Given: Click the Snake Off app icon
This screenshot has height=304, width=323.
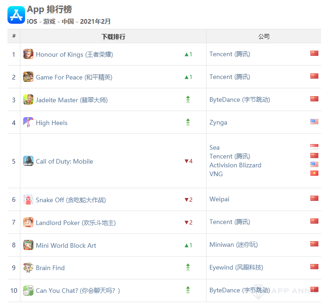Looking at the screenshot, I should click(28, 200).
